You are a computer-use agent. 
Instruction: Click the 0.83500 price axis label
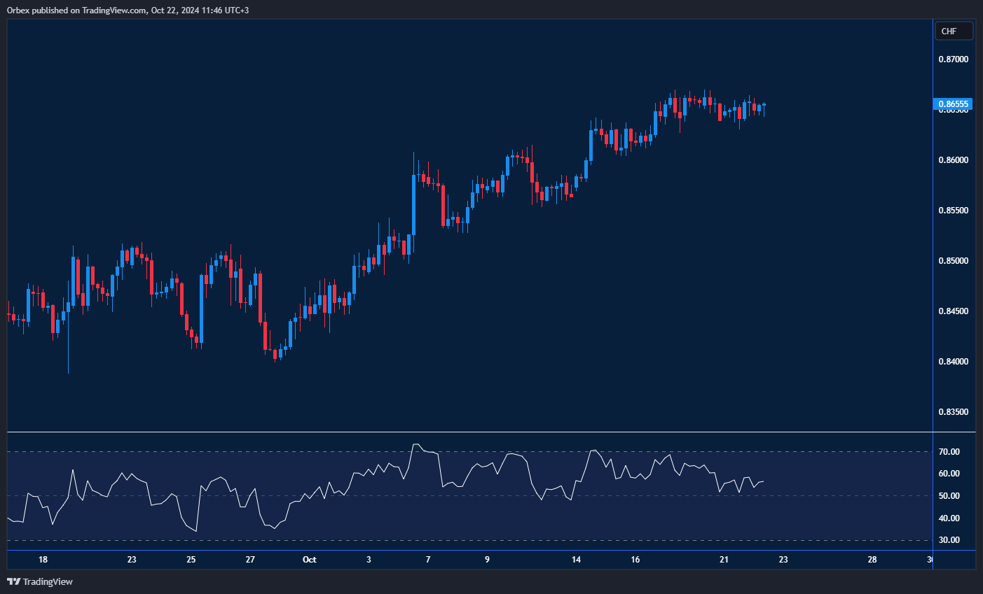(x=954, y=412)
